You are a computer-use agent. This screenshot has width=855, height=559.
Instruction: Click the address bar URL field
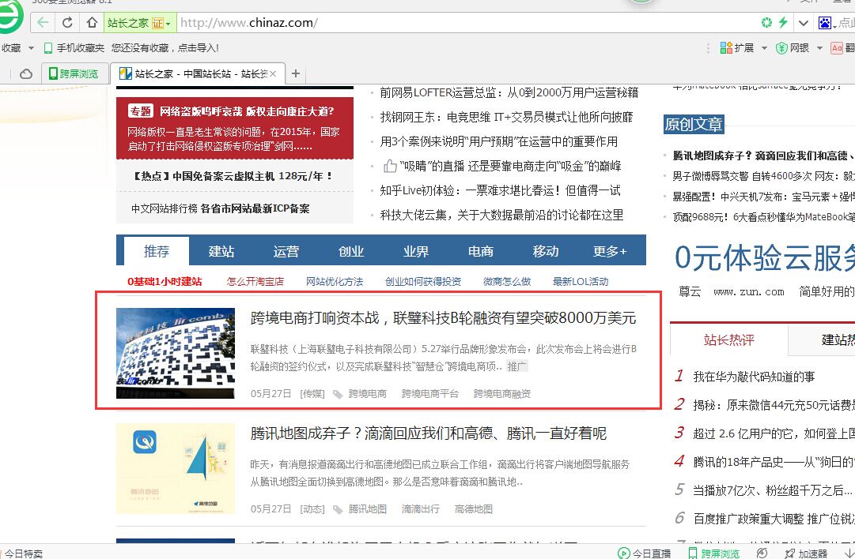[466, 23]
